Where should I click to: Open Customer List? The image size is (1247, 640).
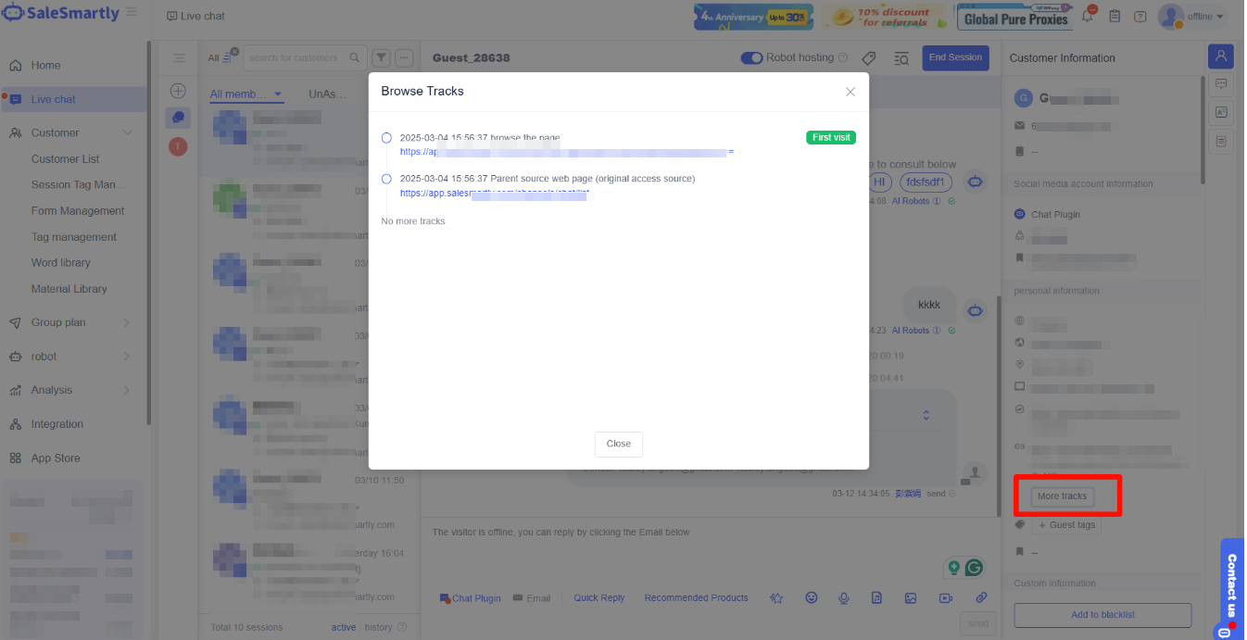point(65,159)
